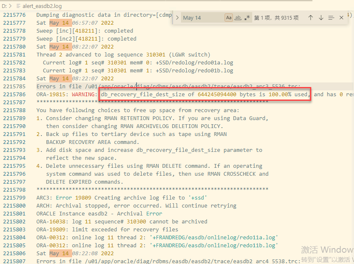Click 'ORACLE Instance easdb2' line
The width and height of the screenshot is (354, 264).
pyautogui.click(x=99, y=213)
